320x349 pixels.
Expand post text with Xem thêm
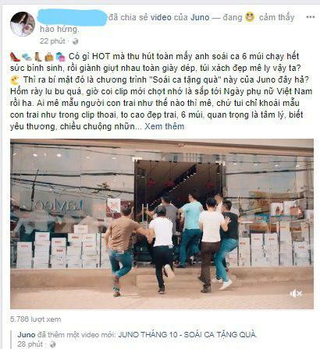pos(164,126)
